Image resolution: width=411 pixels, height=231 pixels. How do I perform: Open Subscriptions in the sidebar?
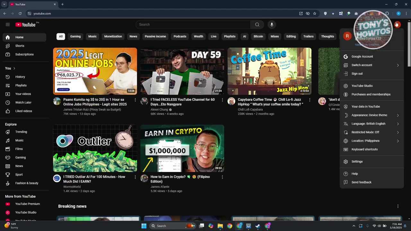[x=24, y=54]
